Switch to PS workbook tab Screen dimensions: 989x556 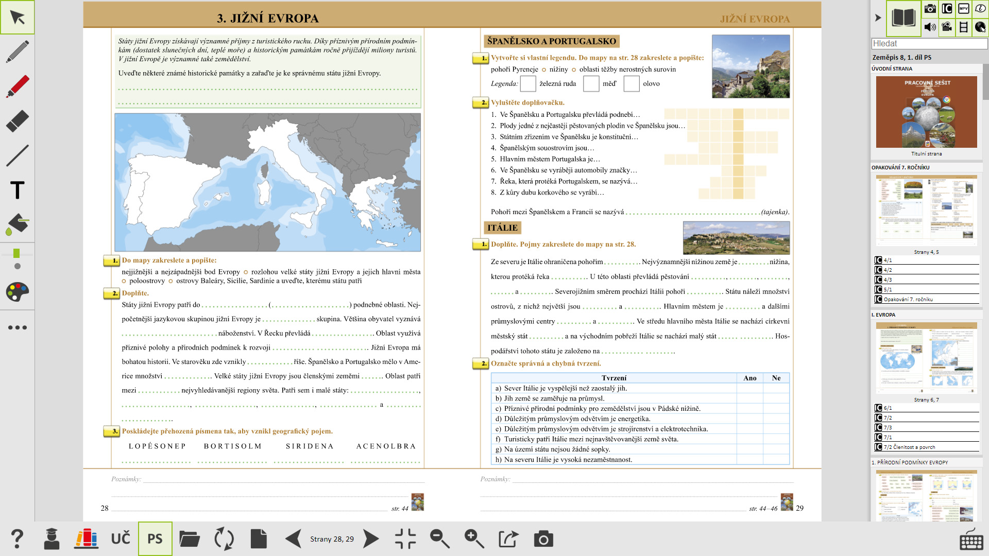(x=155, y=539)
